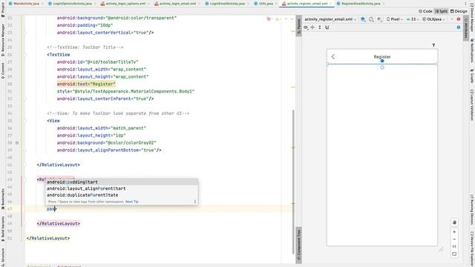Viewport: 475px width, 267px height.
Task: Click editor warning count indicator
Action: click(278, 19)
